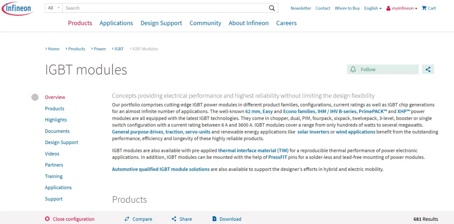This screenshot has width=454, height=224.
Task: Open the Easy family link
Action: 267,112
